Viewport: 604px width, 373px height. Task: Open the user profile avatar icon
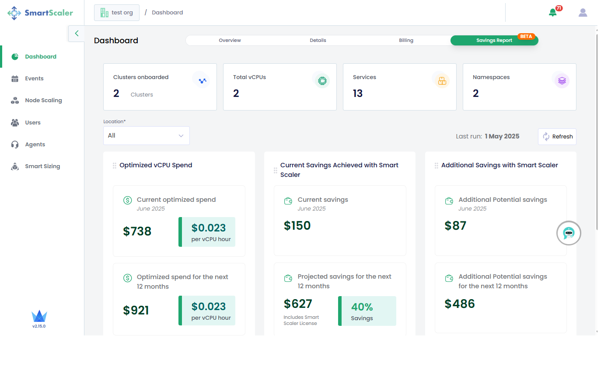[x=583, y=13]
